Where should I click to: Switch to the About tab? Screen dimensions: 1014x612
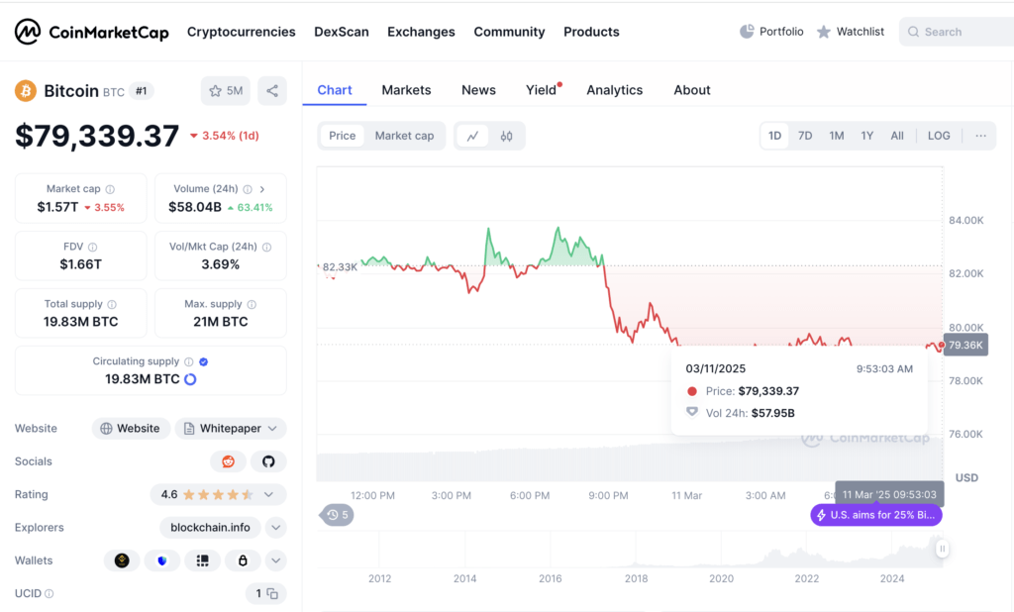click(x=692, y=90)
